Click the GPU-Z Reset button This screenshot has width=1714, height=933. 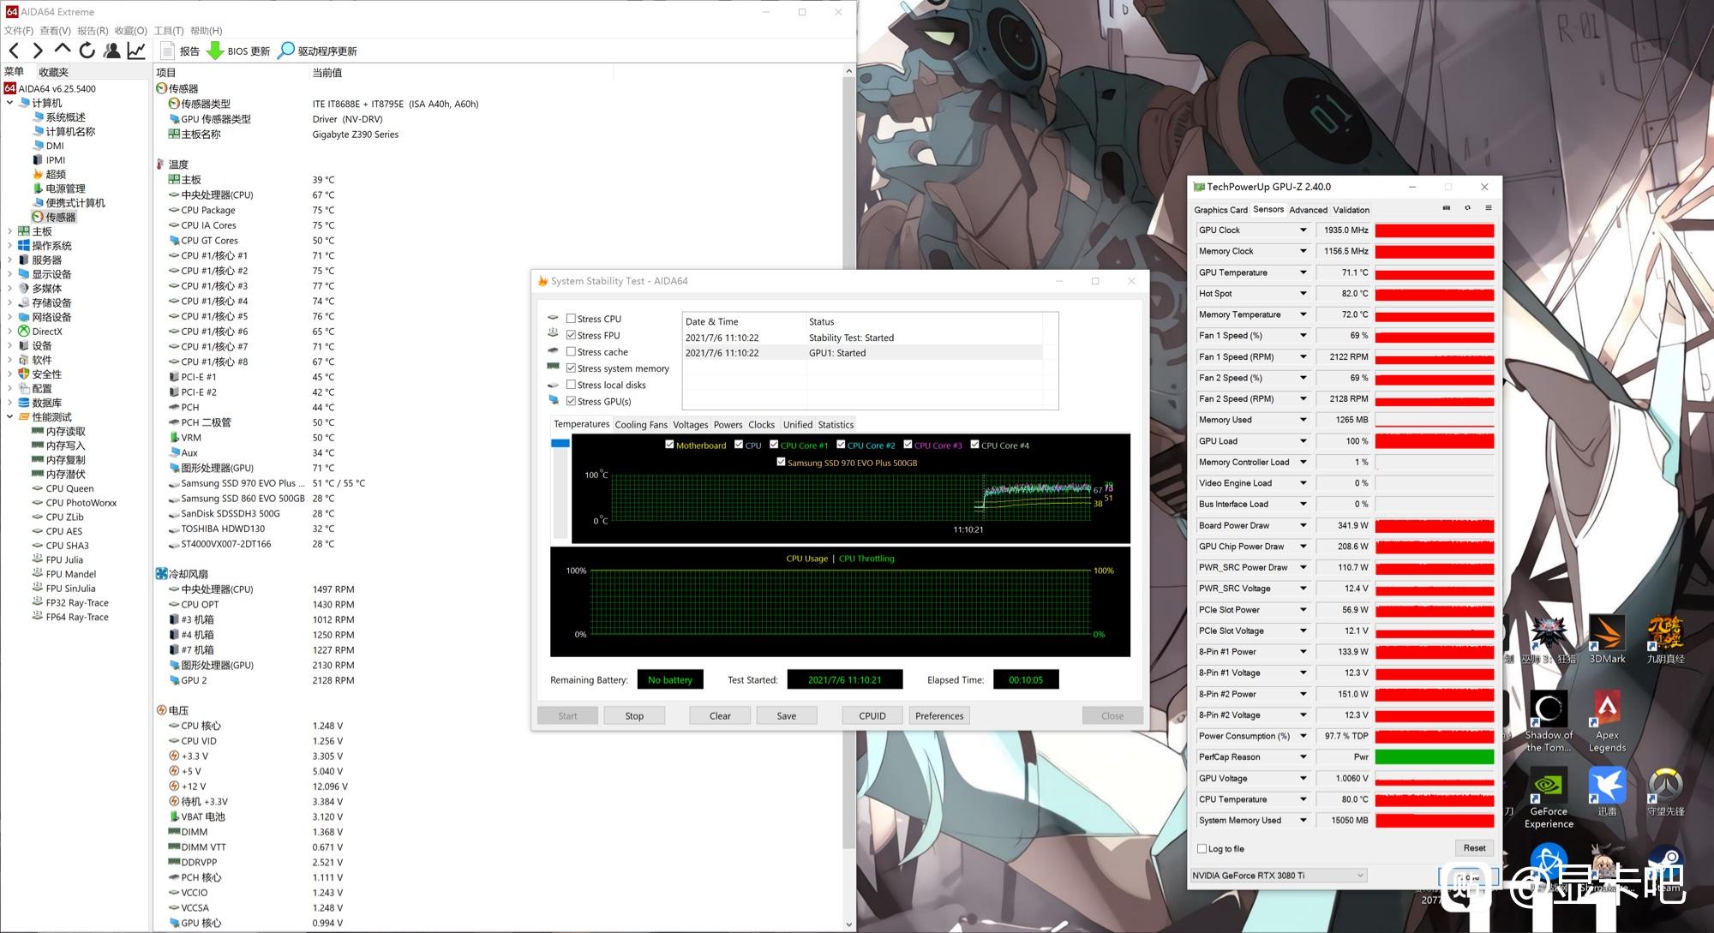pyautogui.click(x=1474, y=848)
